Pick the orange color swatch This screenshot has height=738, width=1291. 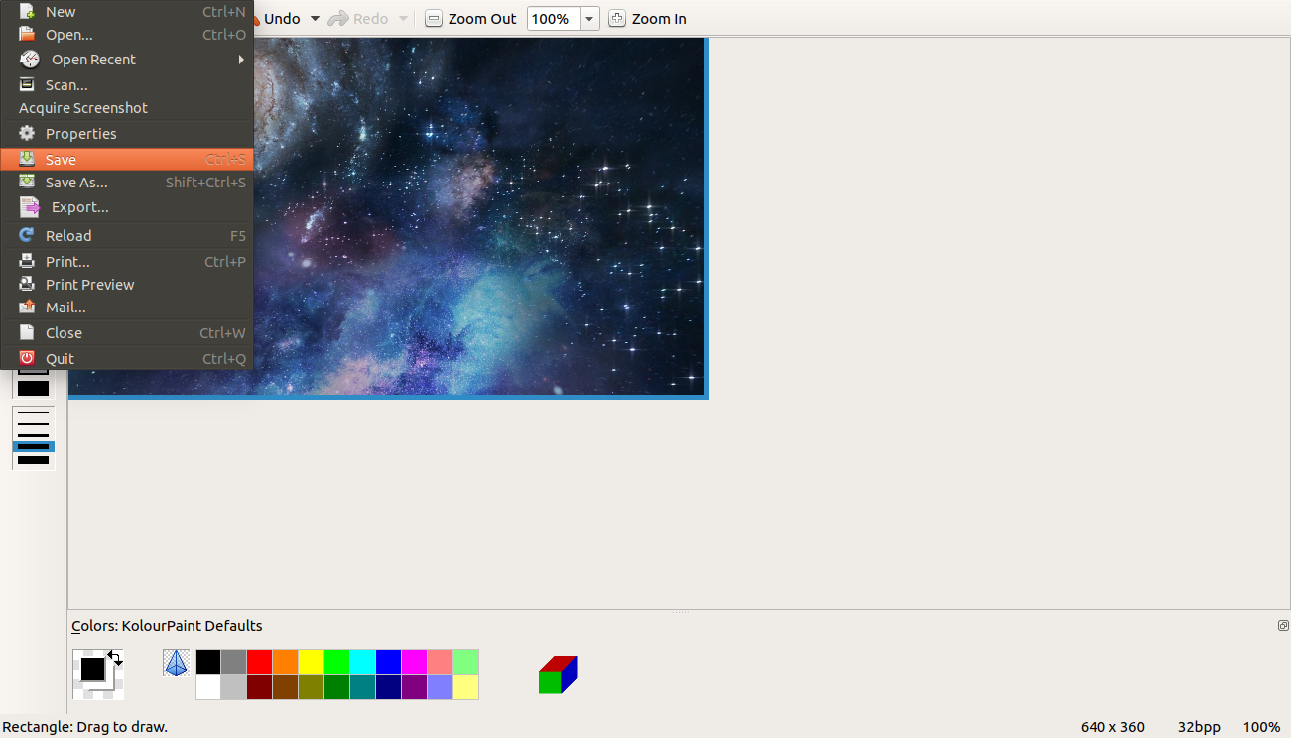tap(286, 662)
